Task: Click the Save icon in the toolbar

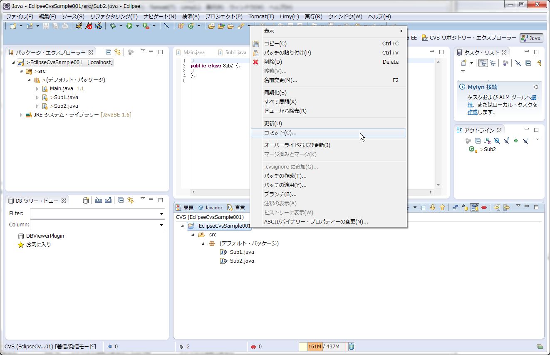Action: pyautogui.click(x=46, y=26)
